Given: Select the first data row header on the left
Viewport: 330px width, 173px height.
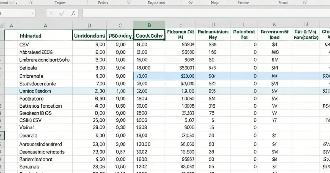Looking at the screenshot, I should pyautogui.click(x=2, y=44).
